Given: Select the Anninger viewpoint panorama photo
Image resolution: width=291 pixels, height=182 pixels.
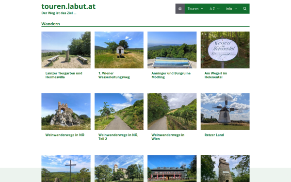Looking at the screenshot, I should pos(172,50).
